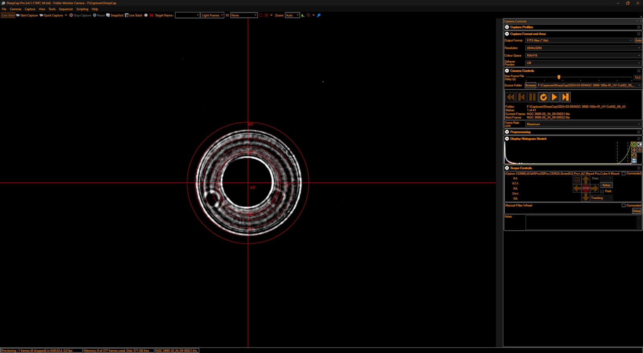This screenshot has width=643, height=353.
Task: Collapse the Camera Controls section
Action: [x=507, y=71]
